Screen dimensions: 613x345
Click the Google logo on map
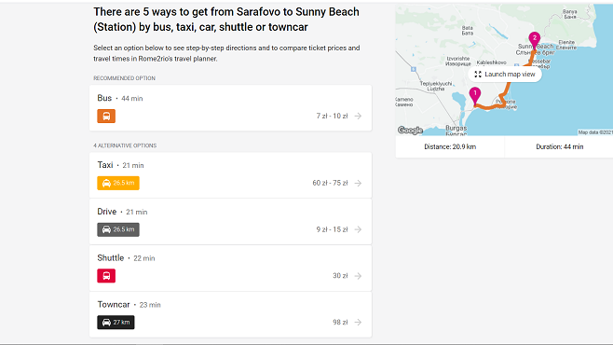[410, 131]
